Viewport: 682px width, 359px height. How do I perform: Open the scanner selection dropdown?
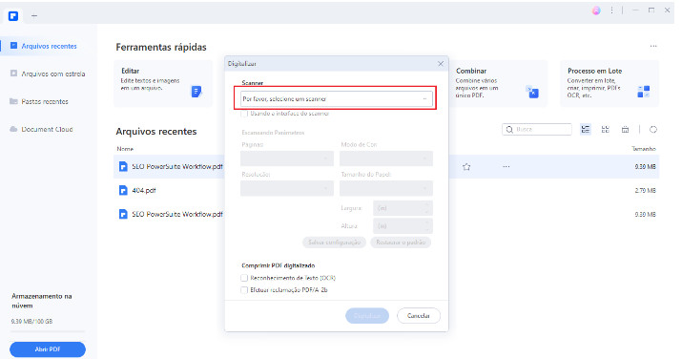pyautogui.click(x=336, y=98)
